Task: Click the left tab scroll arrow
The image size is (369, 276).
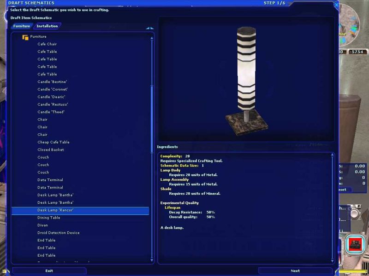Action: 148,28
